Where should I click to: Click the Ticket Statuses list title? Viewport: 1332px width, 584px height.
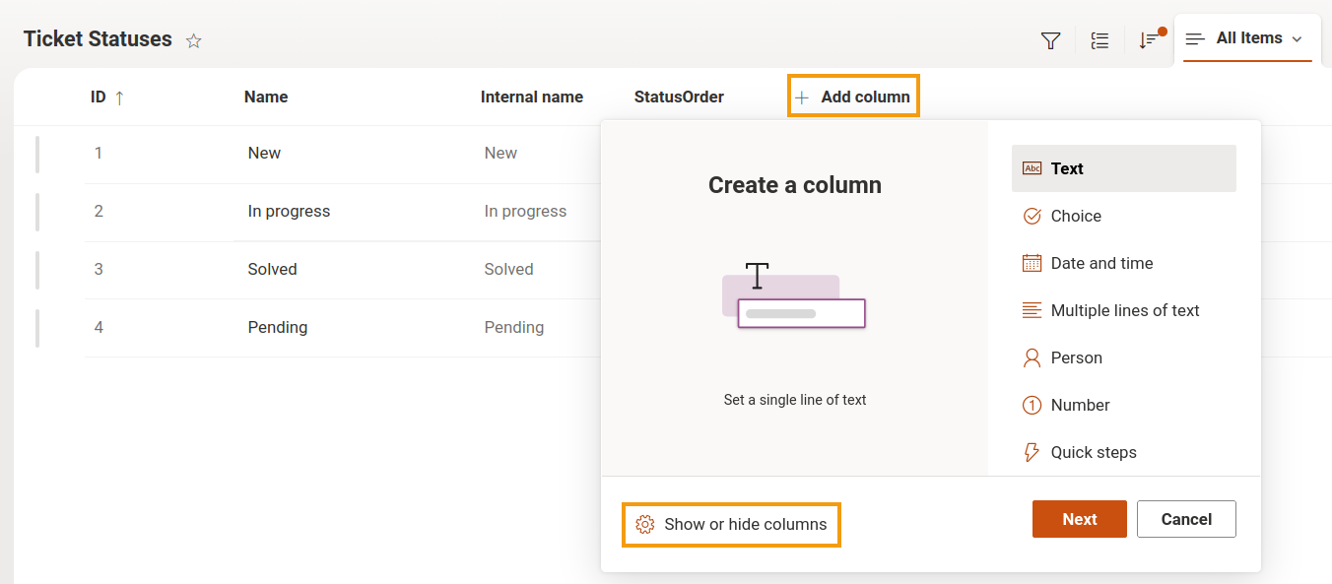pos(98,39)
